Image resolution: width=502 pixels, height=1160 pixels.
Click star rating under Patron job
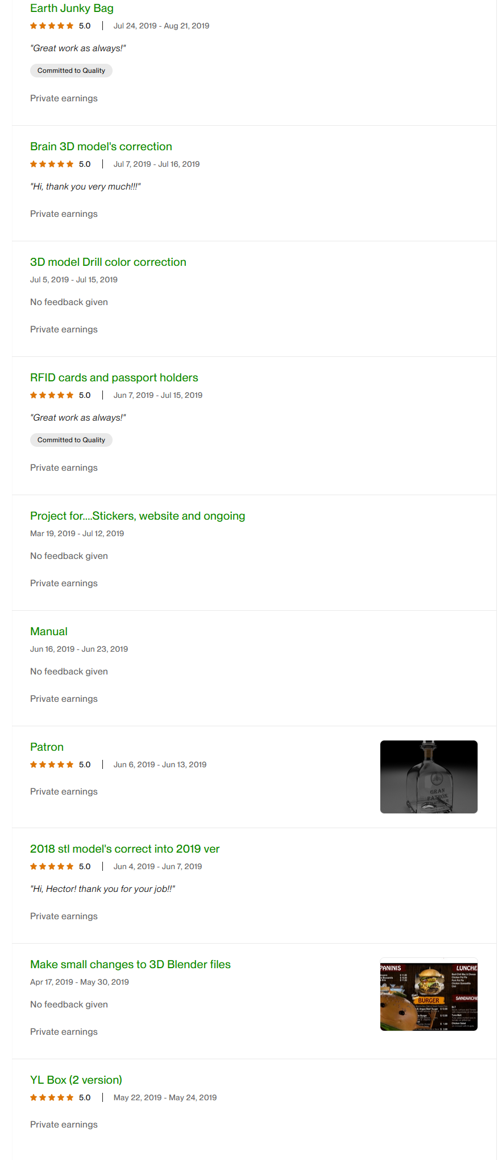click(52, 765)
